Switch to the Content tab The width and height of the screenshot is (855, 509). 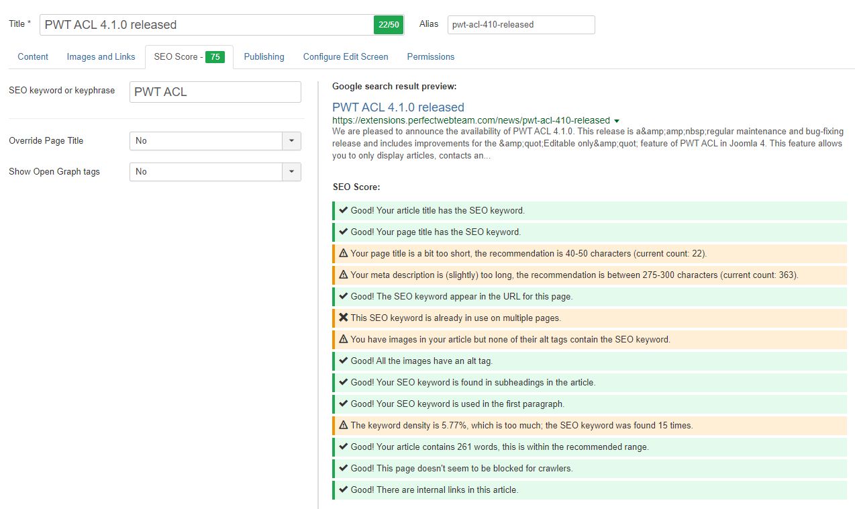tap(33, 57)
